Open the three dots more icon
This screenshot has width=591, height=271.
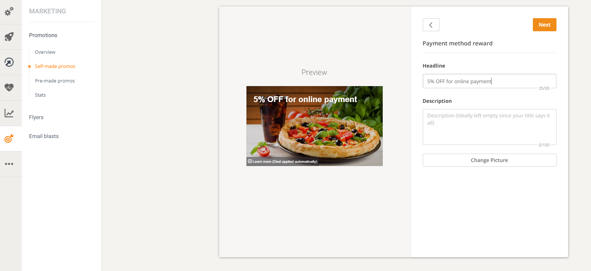pyautogui.click(x=9, y=164)
